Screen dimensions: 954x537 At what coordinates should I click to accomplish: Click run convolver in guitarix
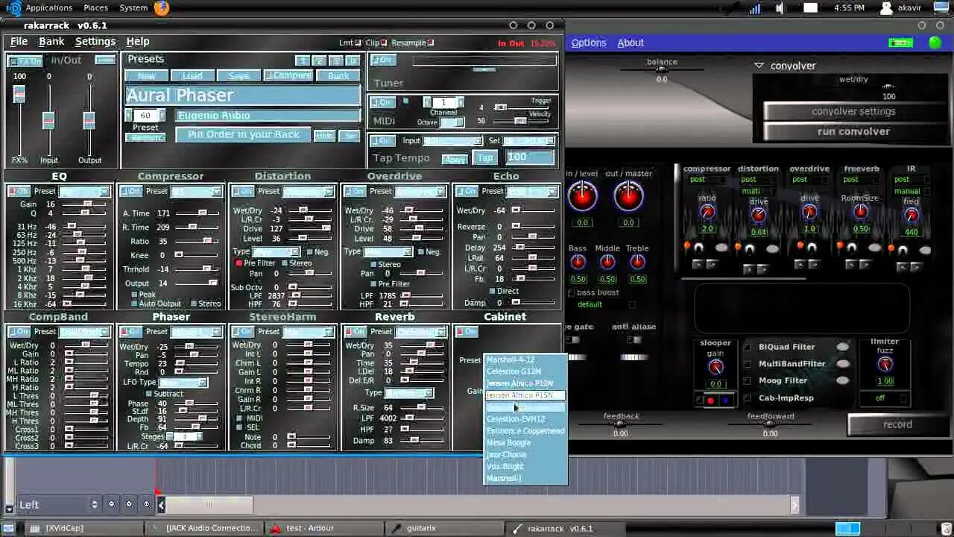[853, 131]
